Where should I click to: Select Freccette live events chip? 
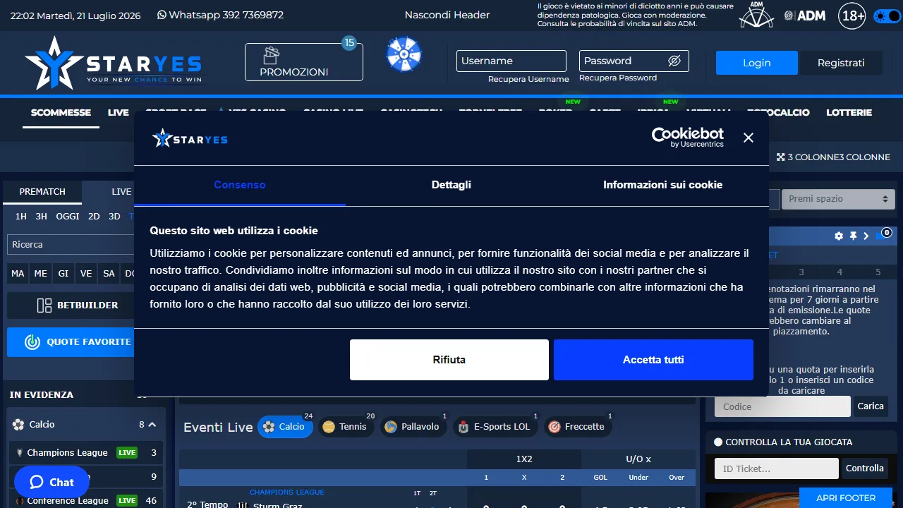pyautogui.click(x=578, y=427)
